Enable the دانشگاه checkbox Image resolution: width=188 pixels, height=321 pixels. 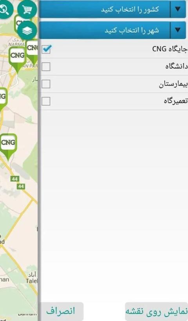pos(46,67)
